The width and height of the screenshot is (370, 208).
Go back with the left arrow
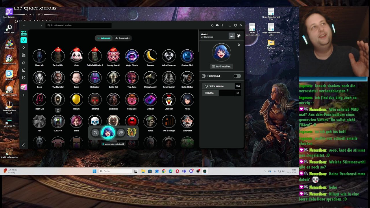[x=42, y=25]
